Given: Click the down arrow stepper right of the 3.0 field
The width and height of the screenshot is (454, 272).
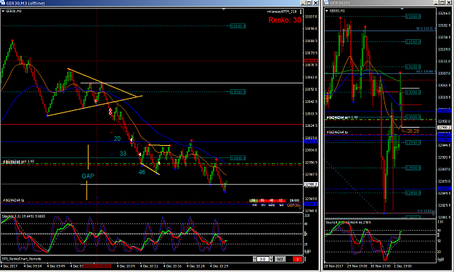Looking at the screenshot, I should 271,259.
